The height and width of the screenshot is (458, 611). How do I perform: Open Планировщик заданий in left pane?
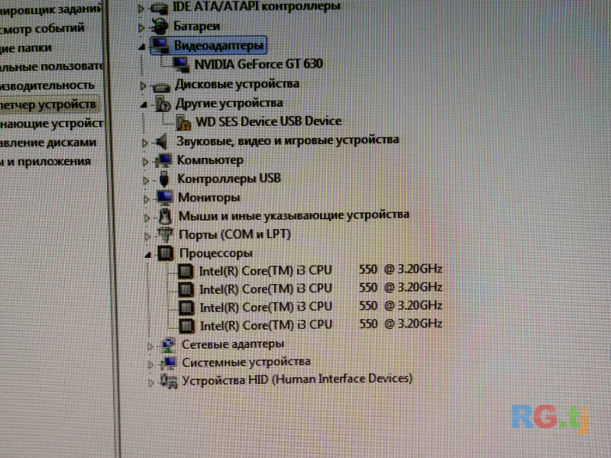[50, 8]
